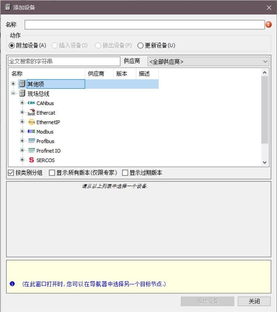
Task: Enable 显示过期版本 checkbox
Action: [125, 172]
